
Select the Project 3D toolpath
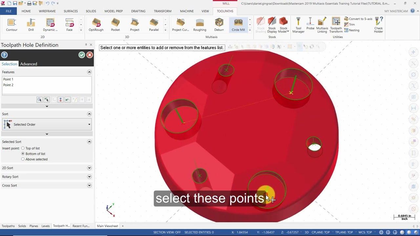(x=135, y=25)
